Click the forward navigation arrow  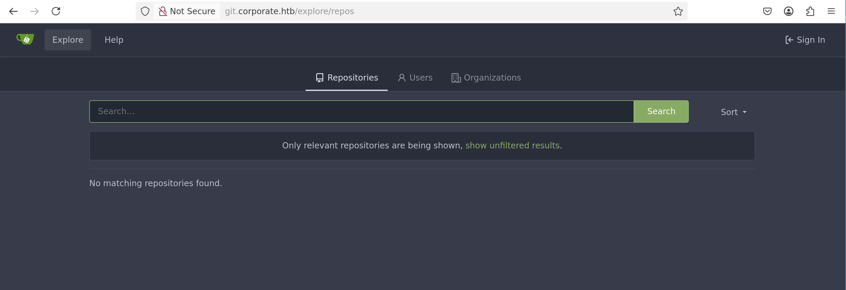pos(35,12)
